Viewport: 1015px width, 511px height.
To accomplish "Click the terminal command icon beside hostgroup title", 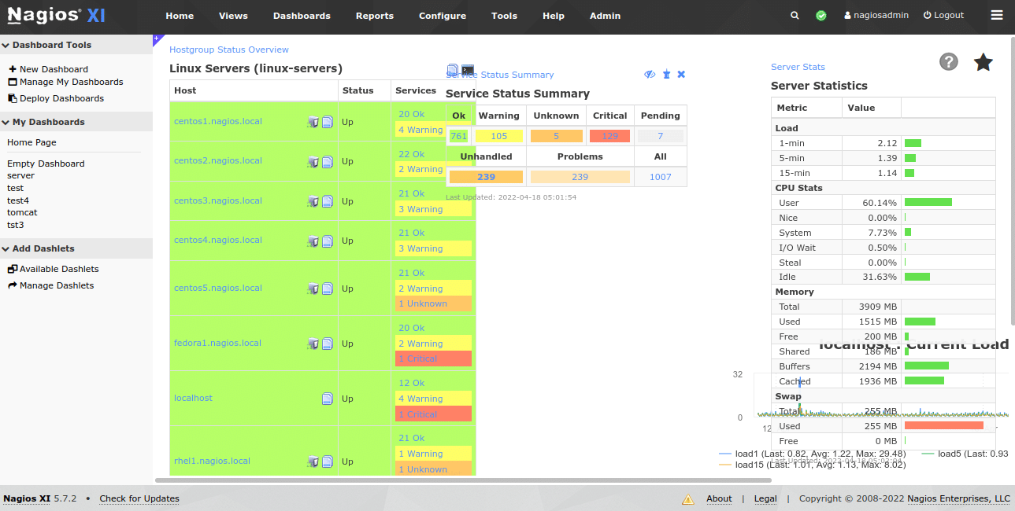I will pos(468,70).
